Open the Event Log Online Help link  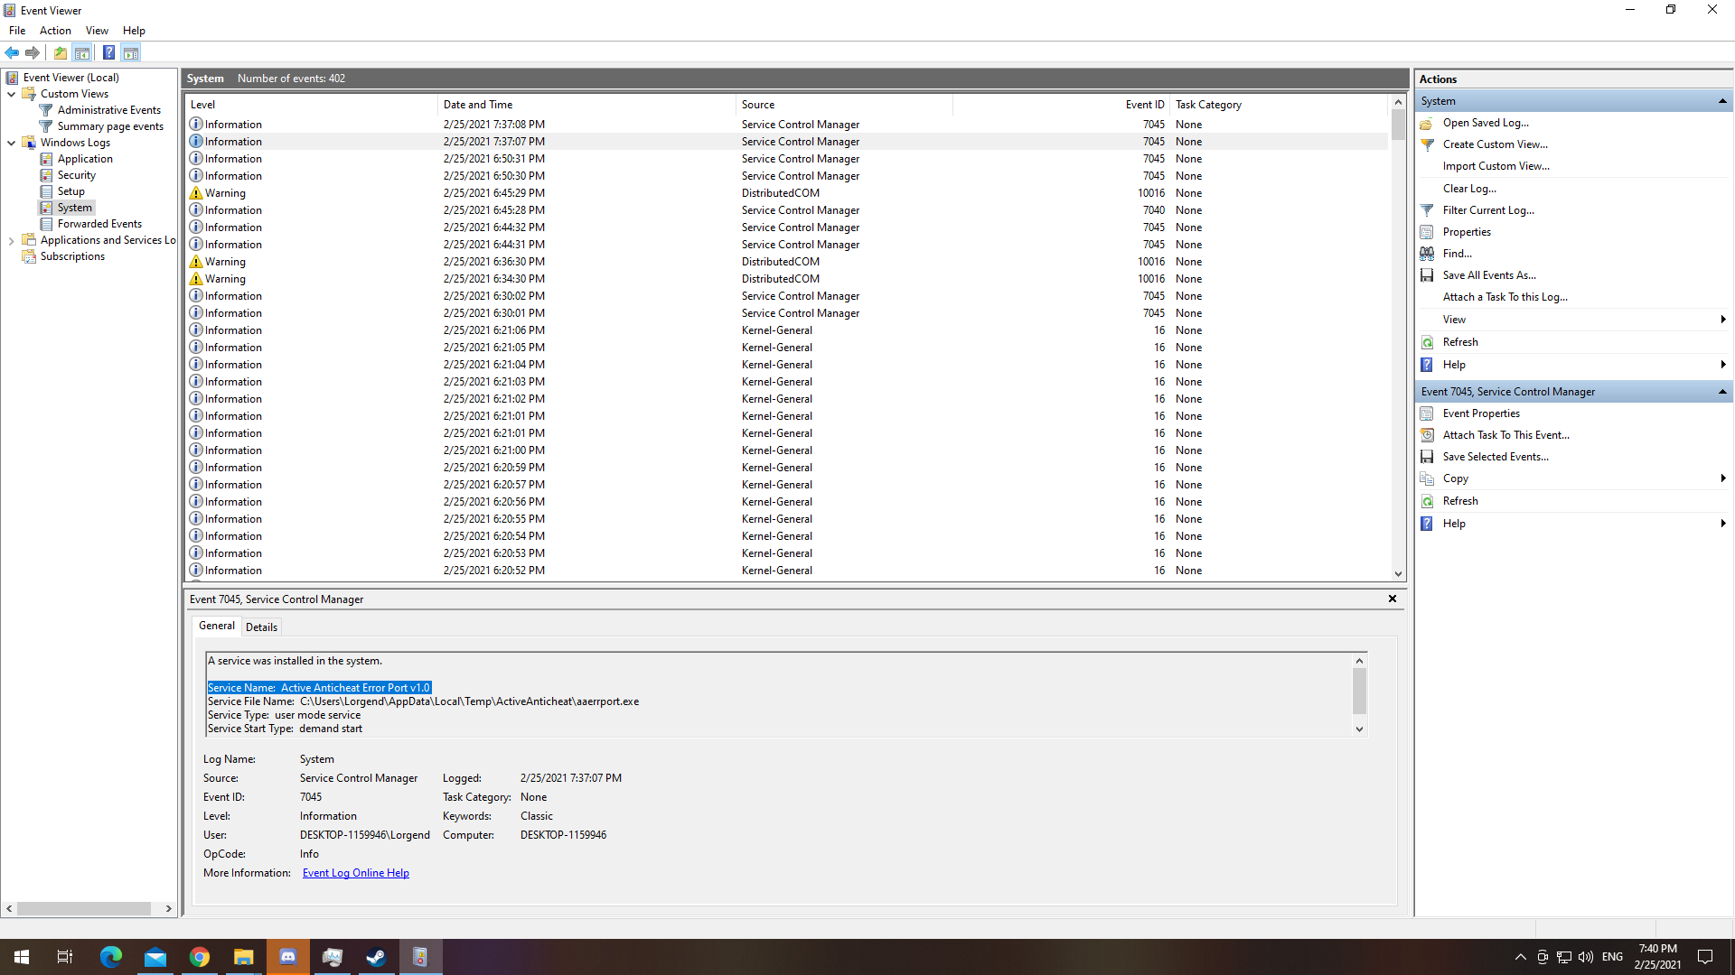[355, 873]
